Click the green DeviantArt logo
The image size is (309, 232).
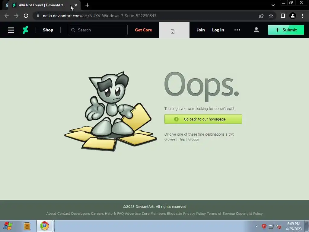[x=25, y=30]
